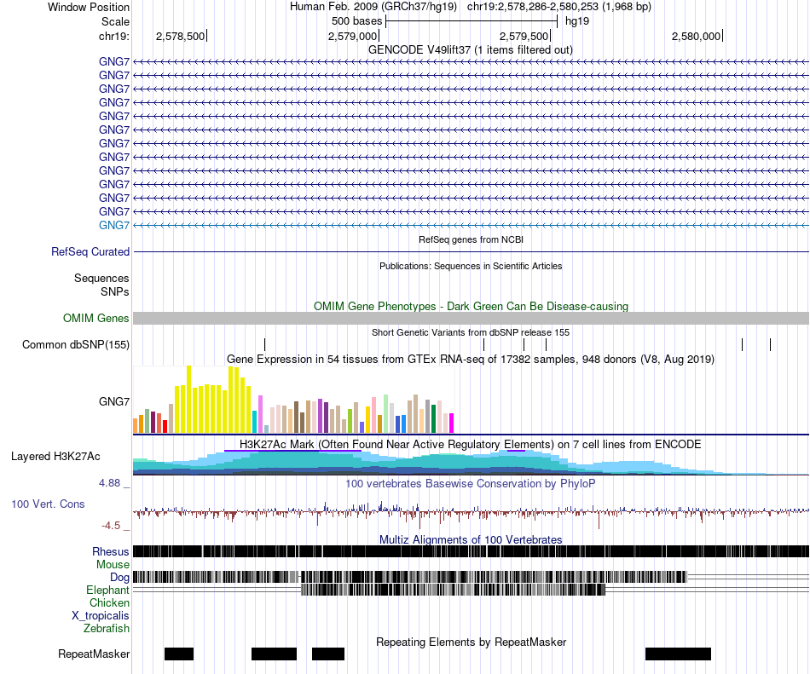Click the Window Position track label

tap(89, 7)
